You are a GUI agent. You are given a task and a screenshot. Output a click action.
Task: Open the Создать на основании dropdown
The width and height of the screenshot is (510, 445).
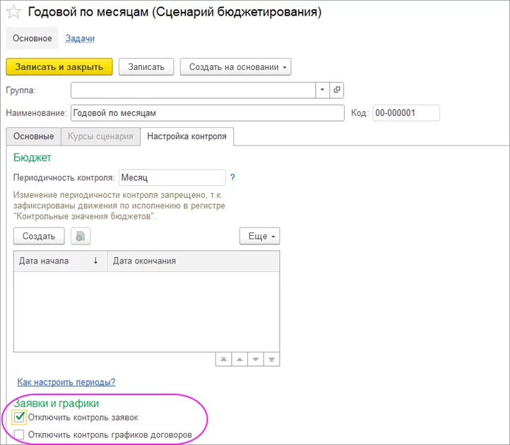tap(235, 66)
